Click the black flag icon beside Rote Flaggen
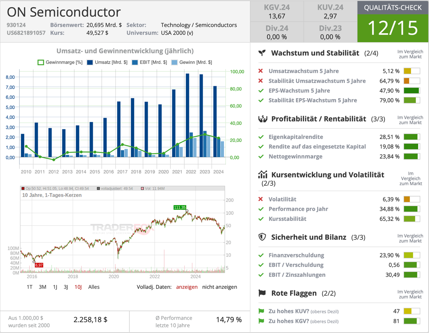Screen dimensions: 429x333 click(x=262, y=293)
